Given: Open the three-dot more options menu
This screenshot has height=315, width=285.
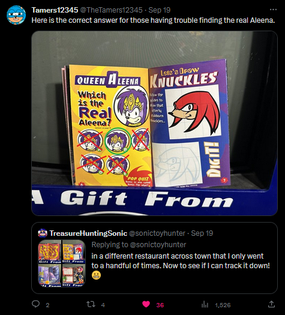Looking at the screenshot, I should click(273, 10).
